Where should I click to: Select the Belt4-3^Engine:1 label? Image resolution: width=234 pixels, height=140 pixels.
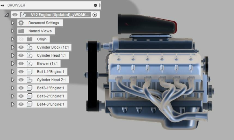(51, 104)
